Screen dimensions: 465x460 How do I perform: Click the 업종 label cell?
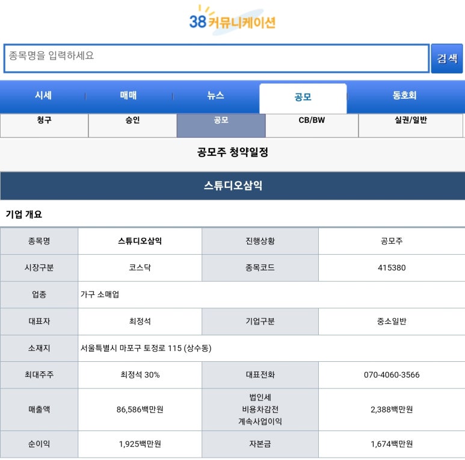point(39,294)
